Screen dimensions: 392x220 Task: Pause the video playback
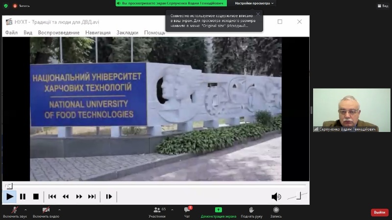[23, 197]
